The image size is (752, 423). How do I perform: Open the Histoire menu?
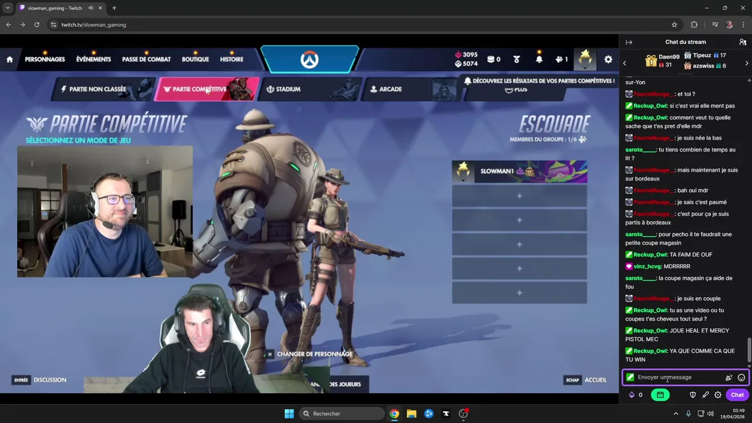pos(231,59)
